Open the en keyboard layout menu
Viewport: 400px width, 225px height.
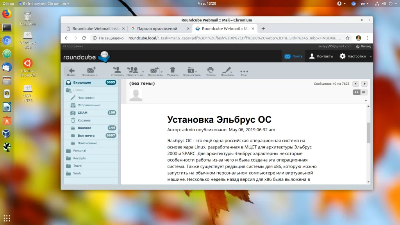coord(364,4)
